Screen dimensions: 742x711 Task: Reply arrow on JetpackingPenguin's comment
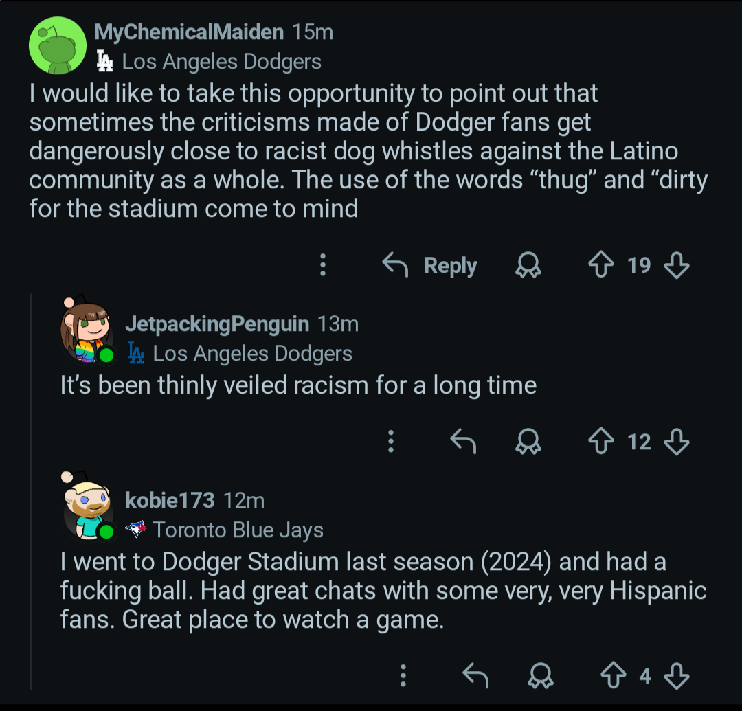[x=463, y=442]
